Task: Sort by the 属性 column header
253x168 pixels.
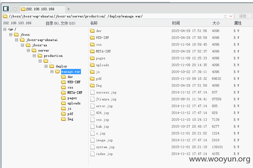Action: (238, 23)
